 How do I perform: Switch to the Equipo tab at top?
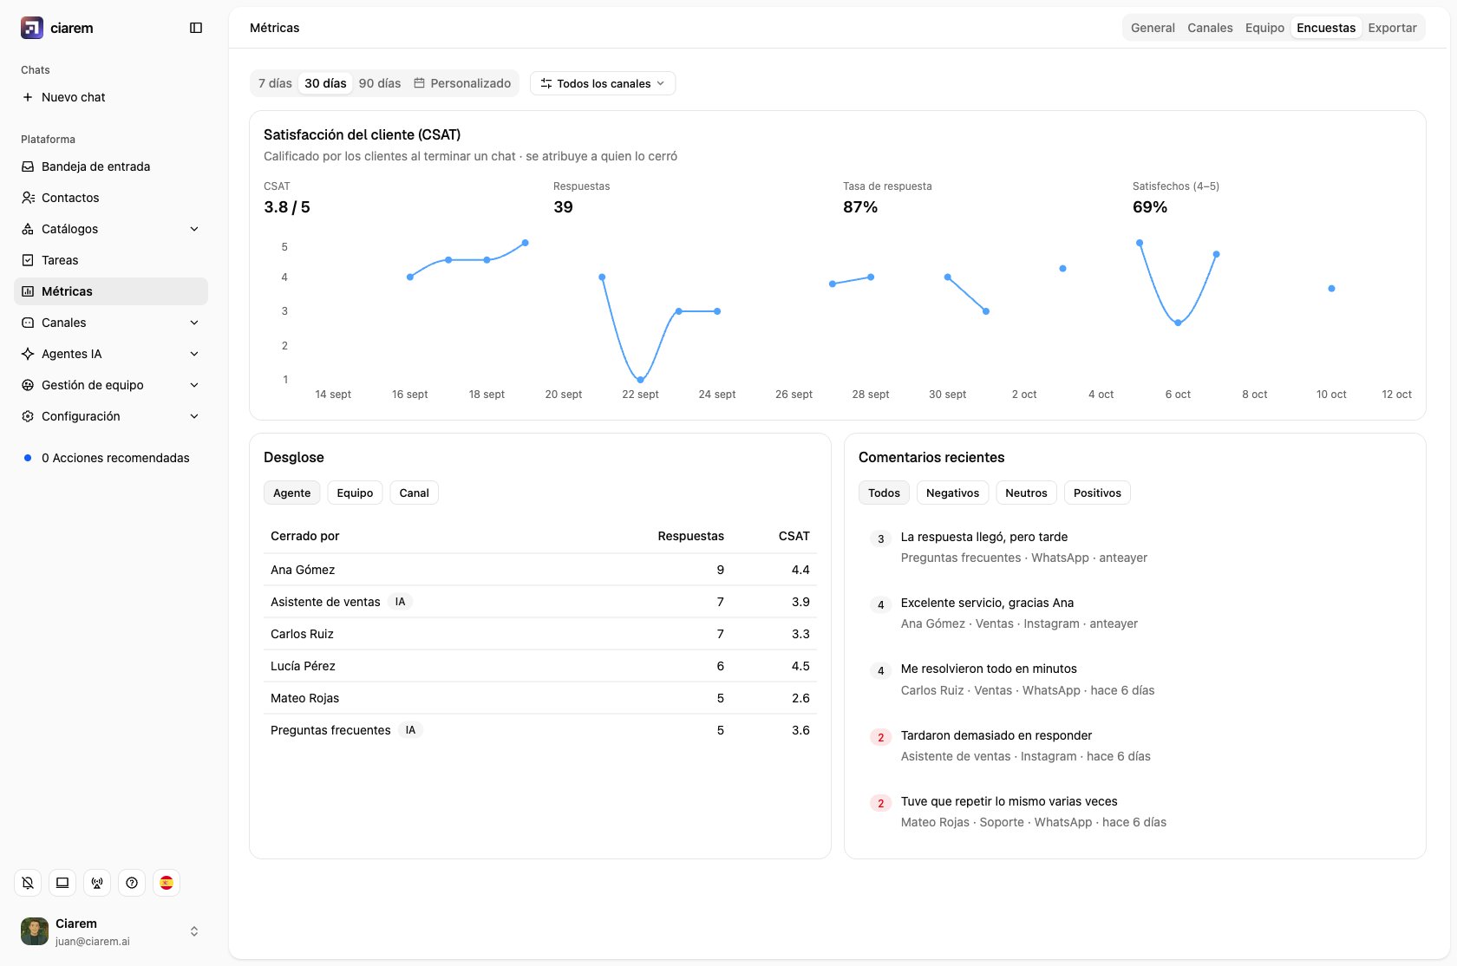[1264, 28]
